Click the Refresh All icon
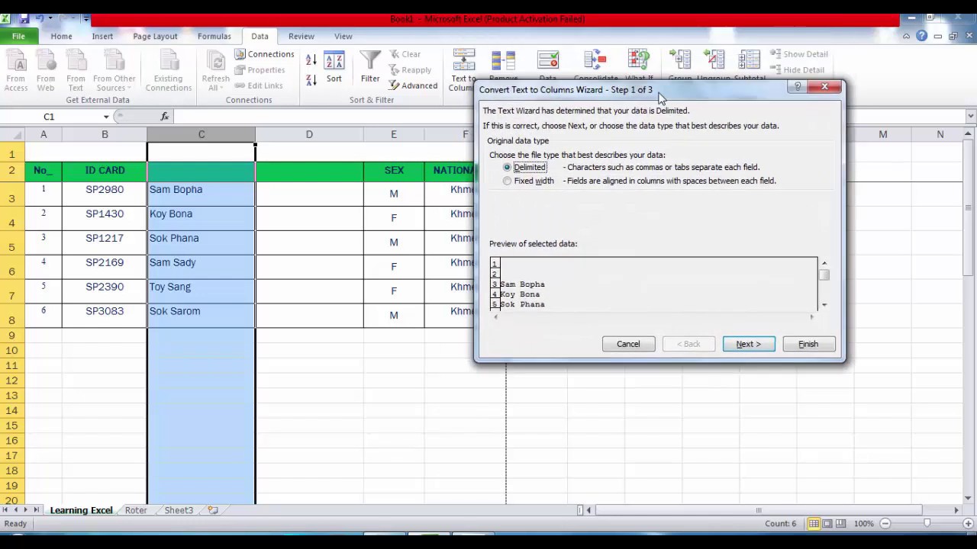 tap(215, 70)
